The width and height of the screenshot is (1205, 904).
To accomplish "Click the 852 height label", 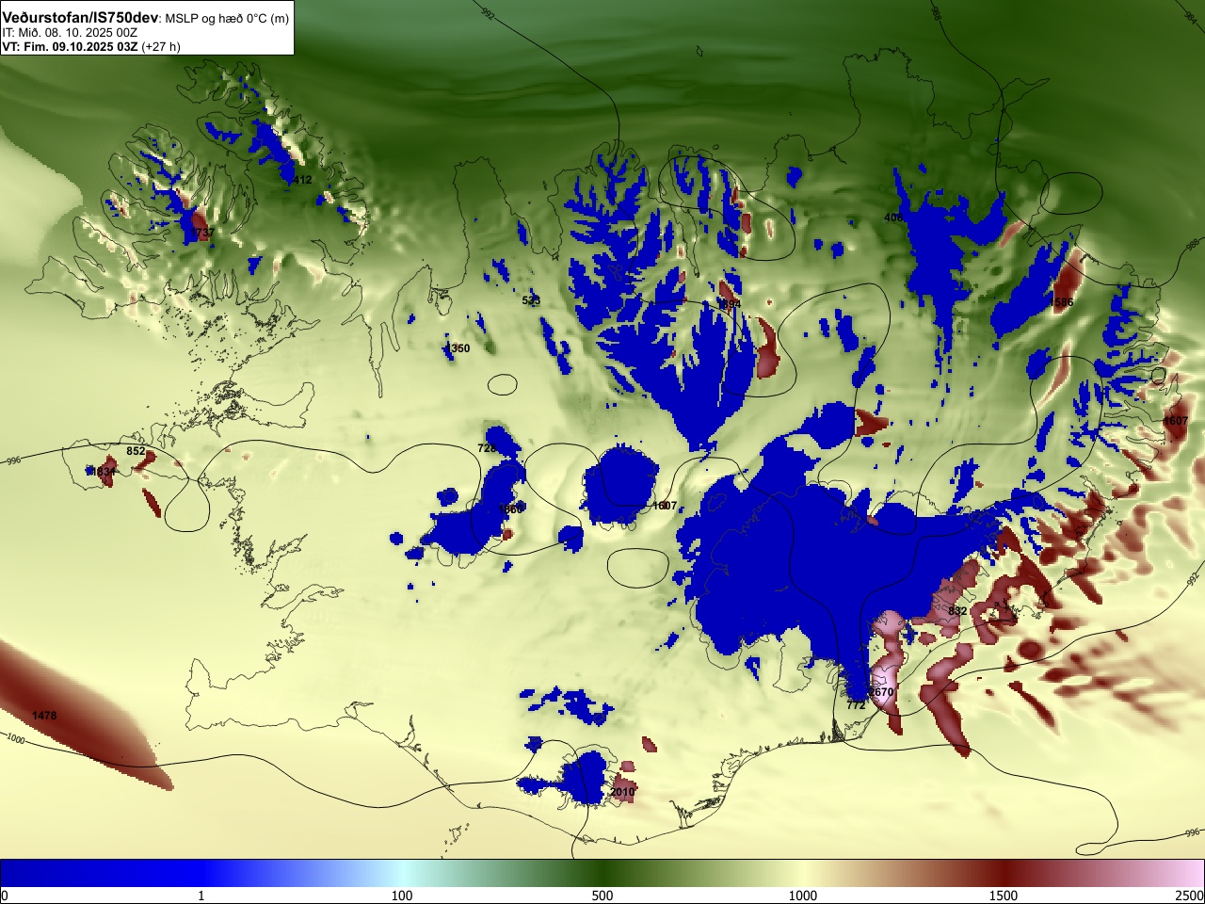I will pos(136,451).
